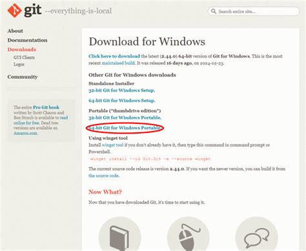The height and width of the screenshot is (251, 306).
Task: Download 64-bit Git for Windows Setup
Action: point(122,101)
